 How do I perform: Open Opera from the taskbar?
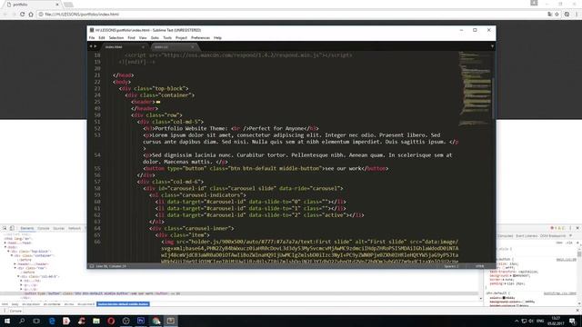tap(111, 321)
